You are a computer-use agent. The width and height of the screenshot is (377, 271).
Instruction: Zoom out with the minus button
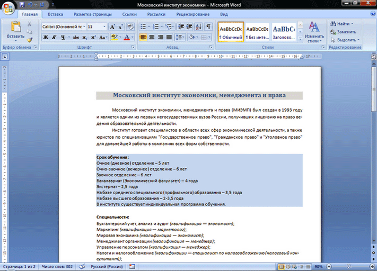tap(329, 266)
